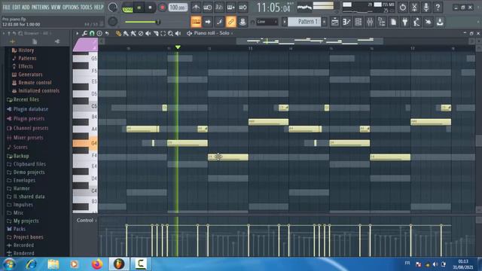This screenshot has width=482, height=271.
Task: Click the pause playback button
Action: click(x=139, y=8)
